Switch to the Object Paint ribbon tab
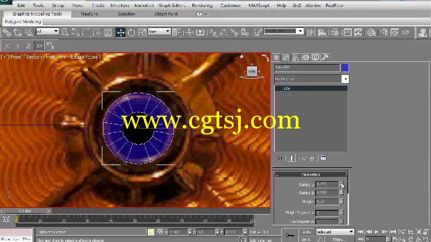The height and width of the screenshot is (242, 431). click(x=166, y=14)
